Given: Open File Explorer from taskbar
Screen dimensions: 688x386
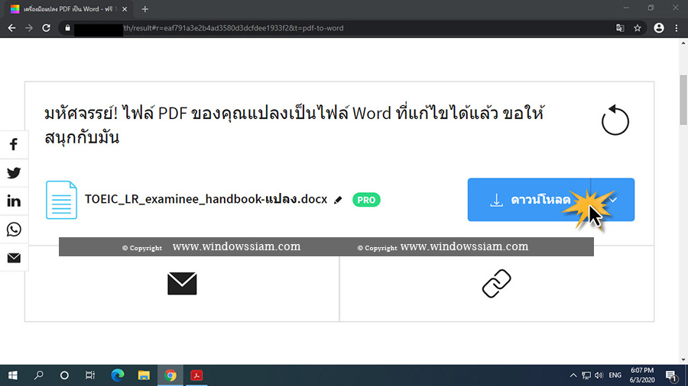Looking at the screenshot, I should pos(144,375).
